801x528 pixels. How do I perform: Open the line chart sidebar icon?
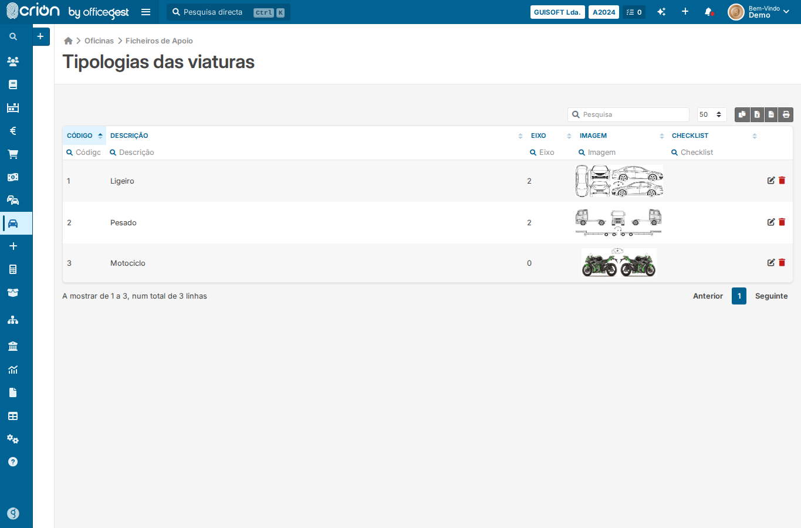click(13, 370)
